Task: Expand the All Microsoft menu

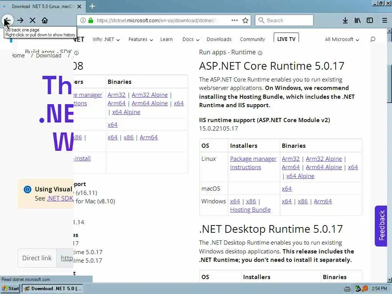Action: pos(342,39)
